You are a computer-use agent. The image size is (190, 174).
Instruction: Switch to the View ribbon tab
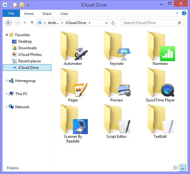(x=64, y=14)
